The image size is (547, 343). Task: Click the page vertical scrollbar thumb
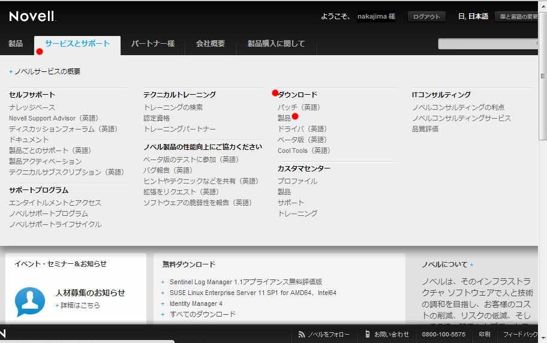click(542, 75)
